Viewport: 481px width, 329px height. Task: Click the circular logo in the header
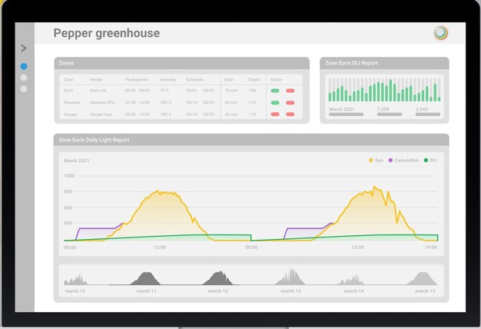pos(440,33)
